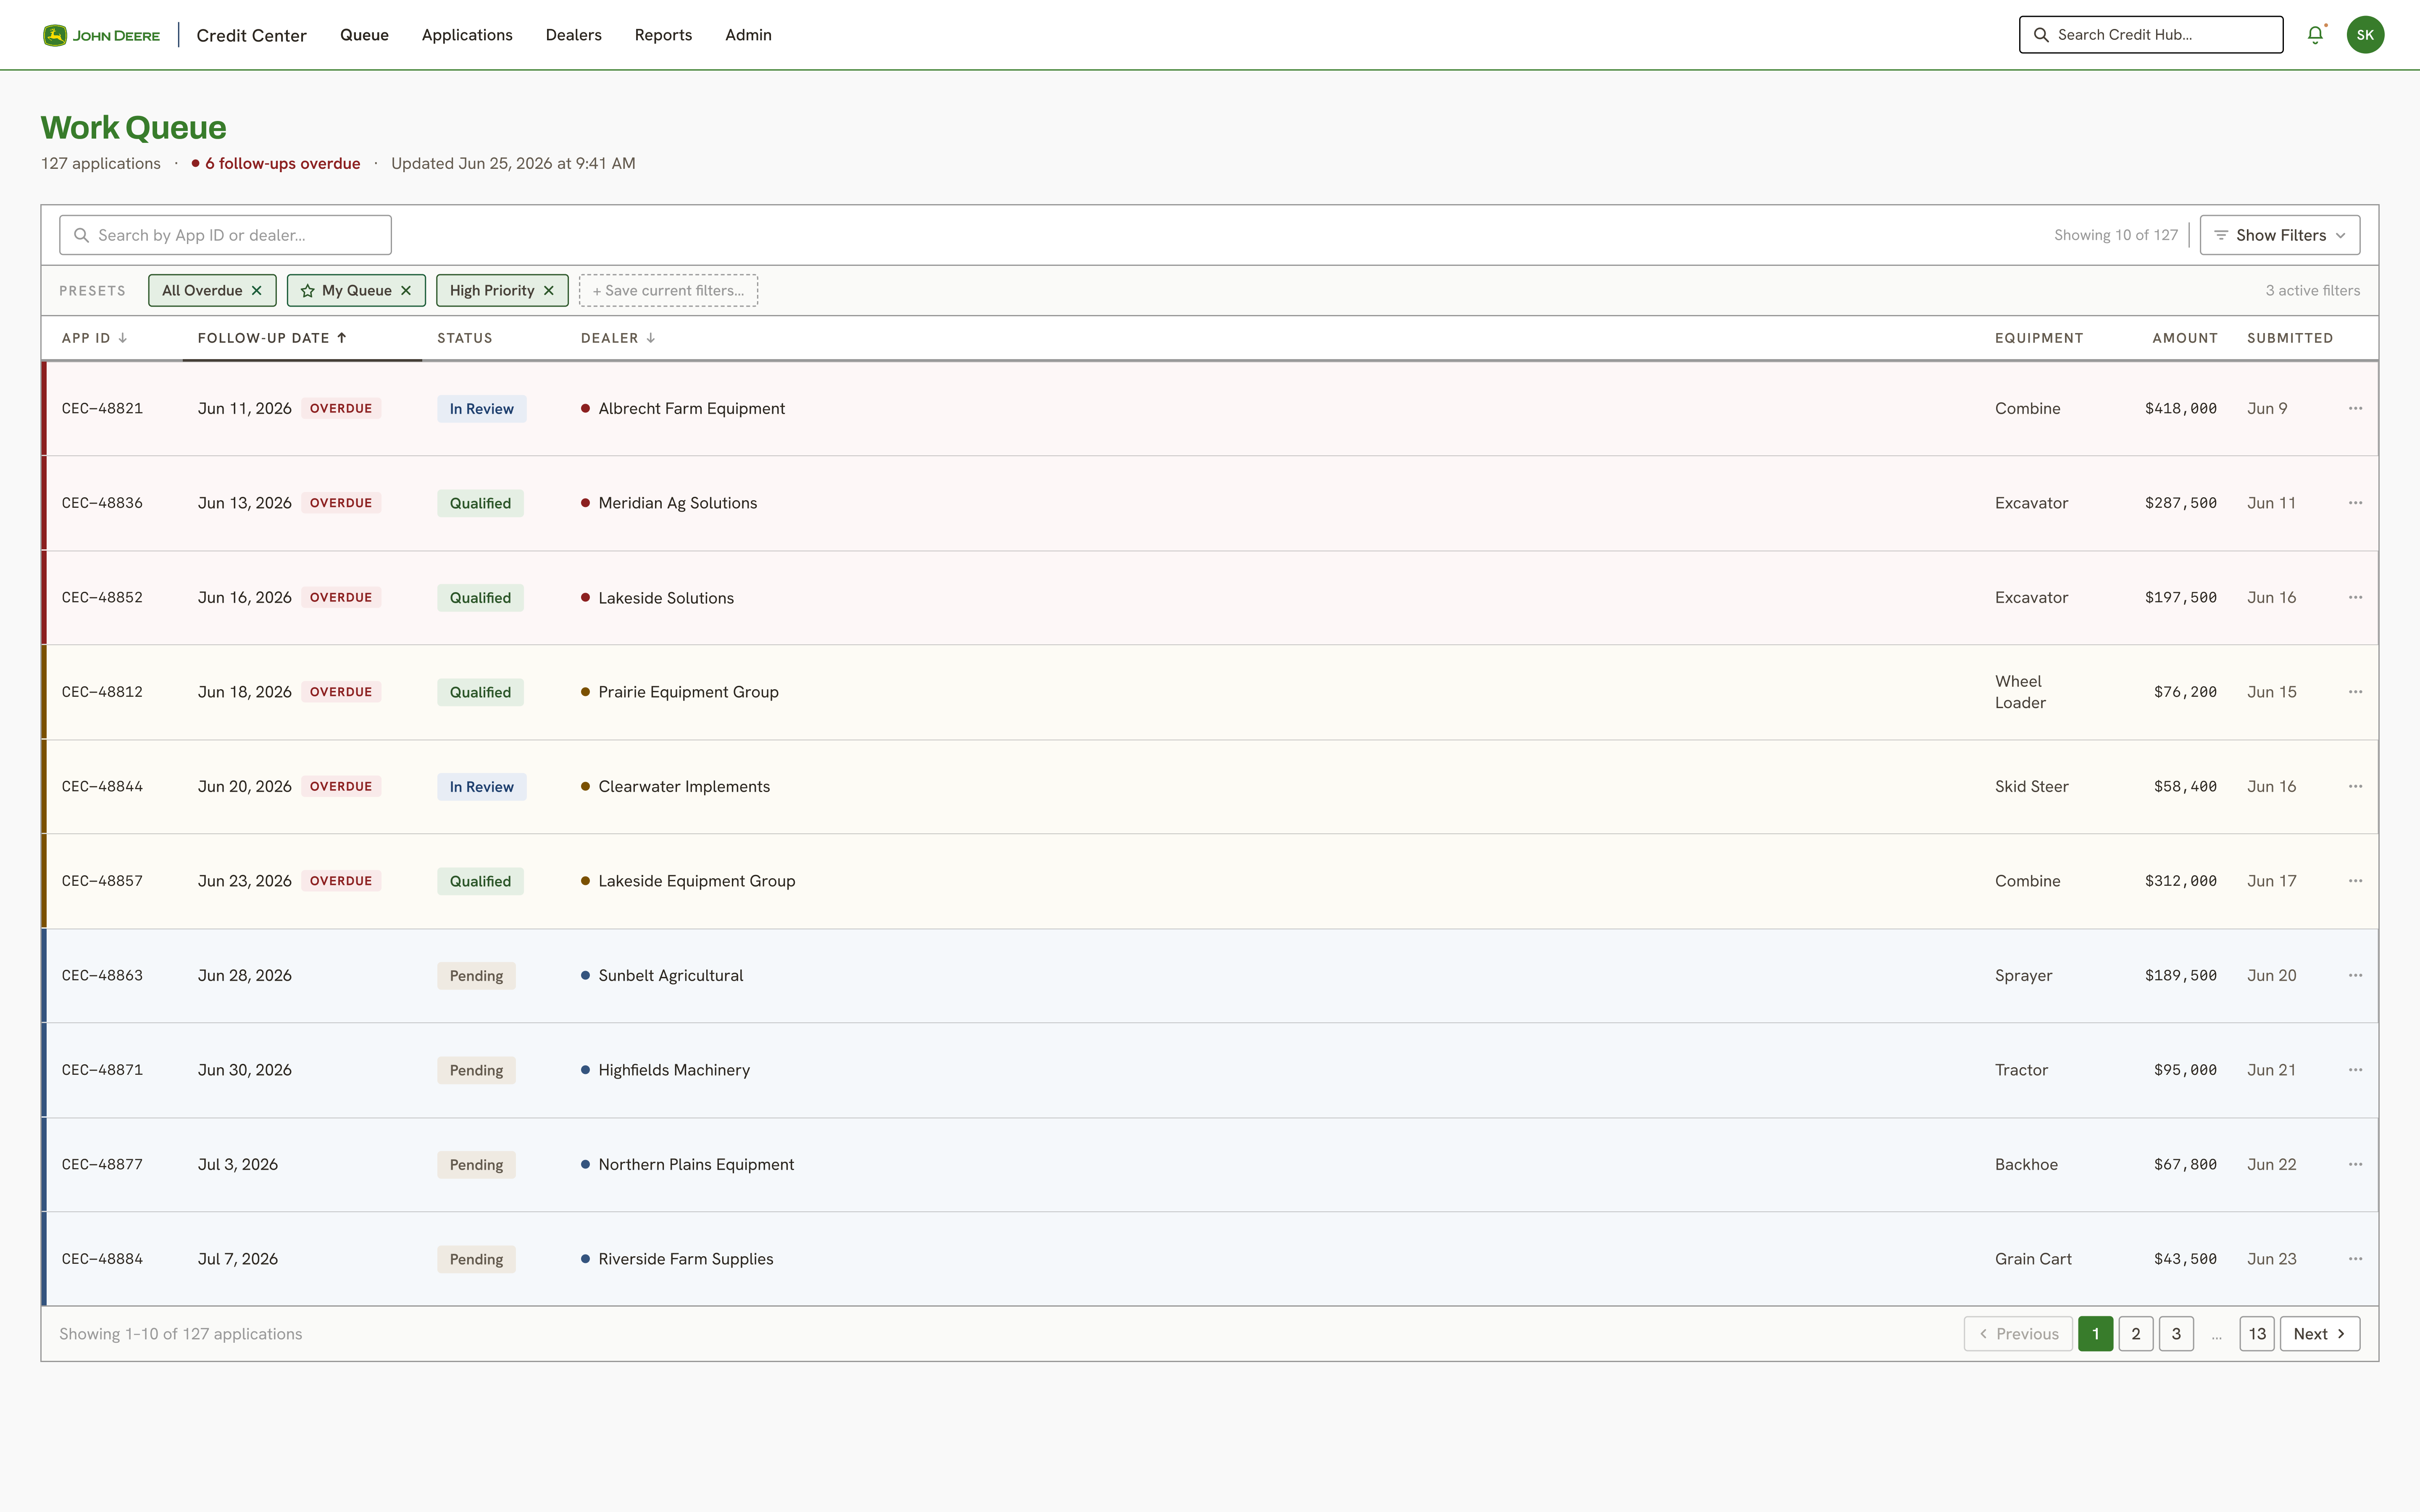Click the In Review status badge for CEC-48844

(x=481, y=787)
